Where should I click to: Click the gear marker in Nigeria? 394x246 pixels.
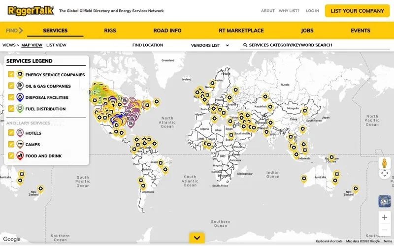click(209, 145)
